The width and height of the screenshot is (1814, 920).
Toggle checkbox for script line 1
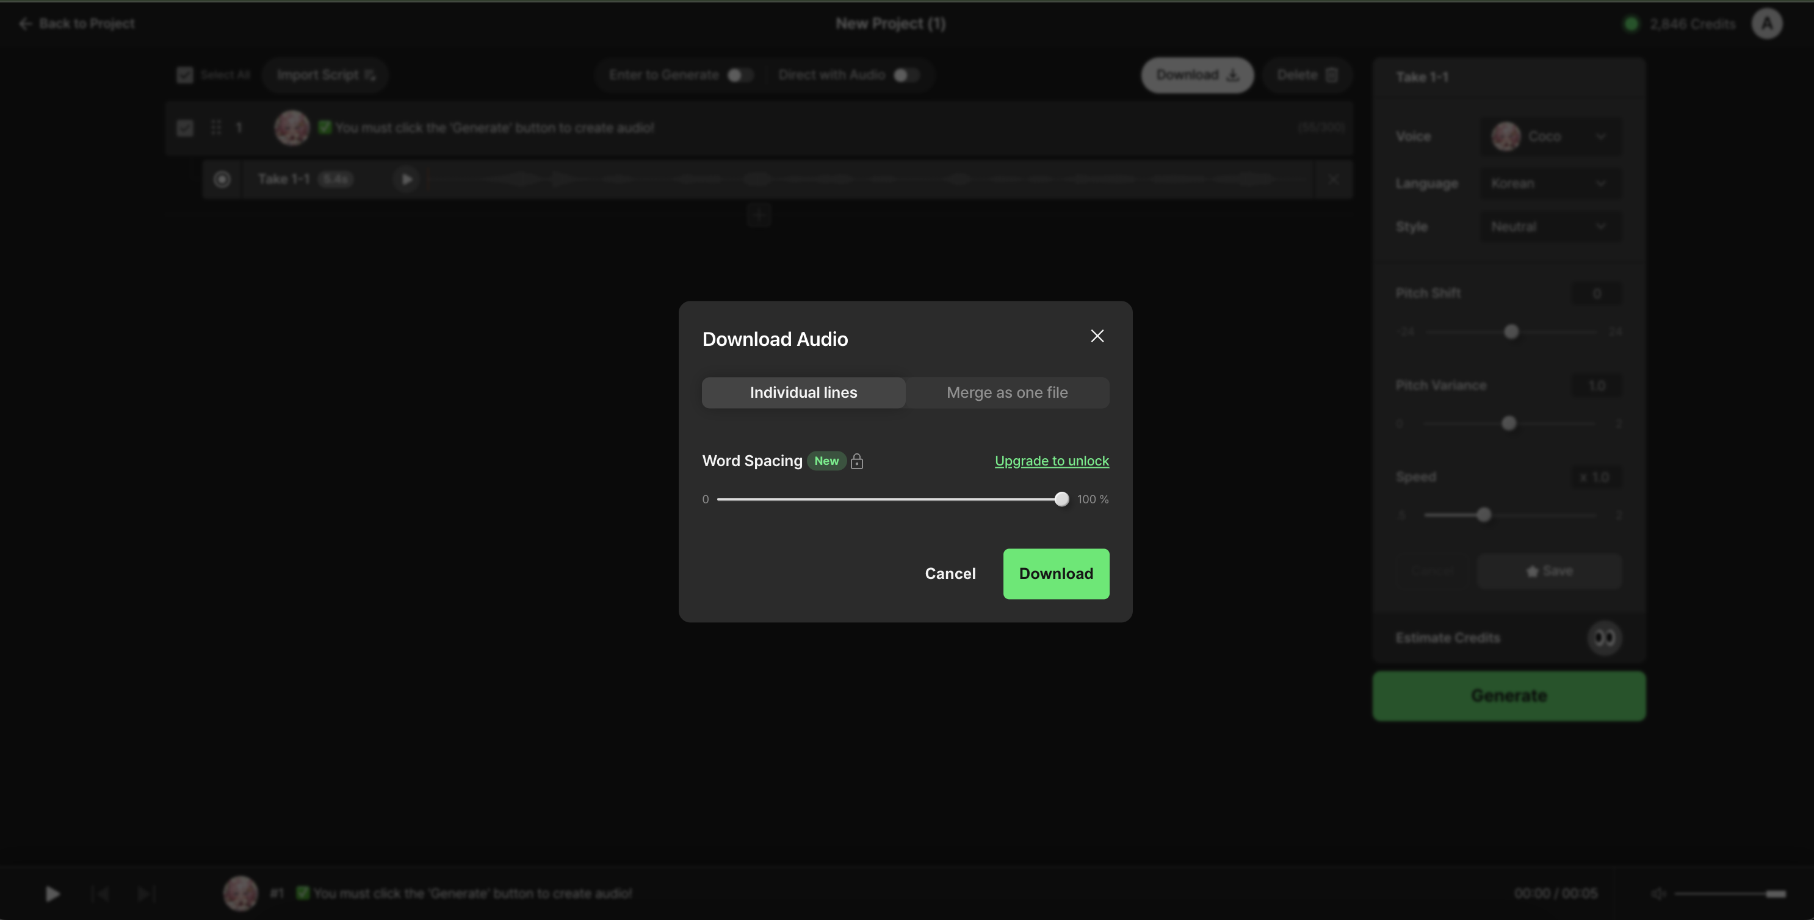(x=185, y=128)
